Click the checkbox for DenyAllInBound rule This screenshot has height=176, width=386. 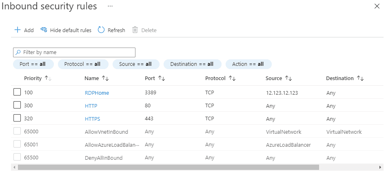[17, 157]
